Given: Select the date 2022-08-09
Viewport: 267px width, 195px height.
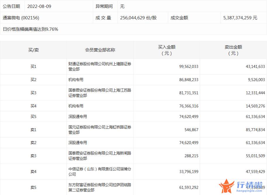Looking at the screenshot, I should (x=39, y=6).
